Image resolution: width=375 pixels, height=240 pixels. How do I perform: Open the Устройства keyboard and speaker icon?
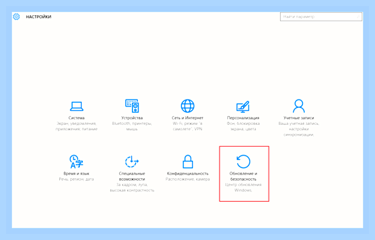pos(132,105)
